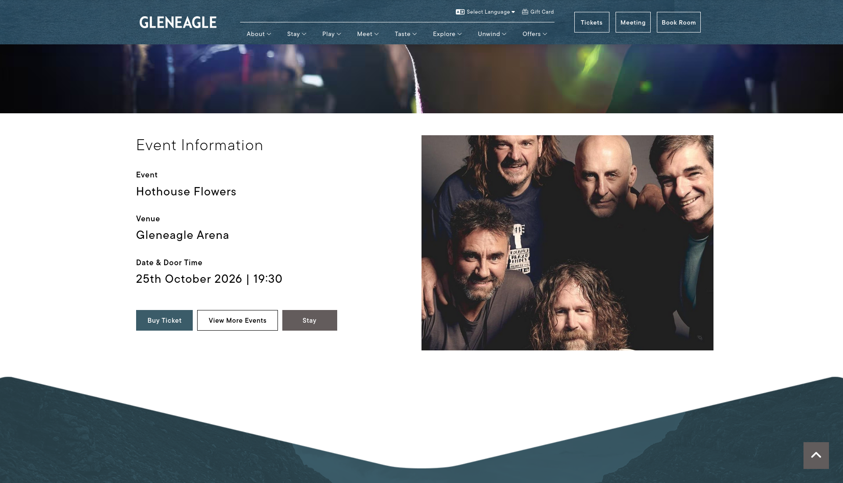The image size is (843, 483).
Task: Click the Gift Card icon
Action: pyautogui.click(x=525, y=12)
